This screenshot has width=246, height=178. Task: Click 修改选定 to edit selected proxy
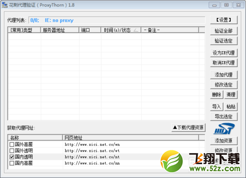(224, 85)
